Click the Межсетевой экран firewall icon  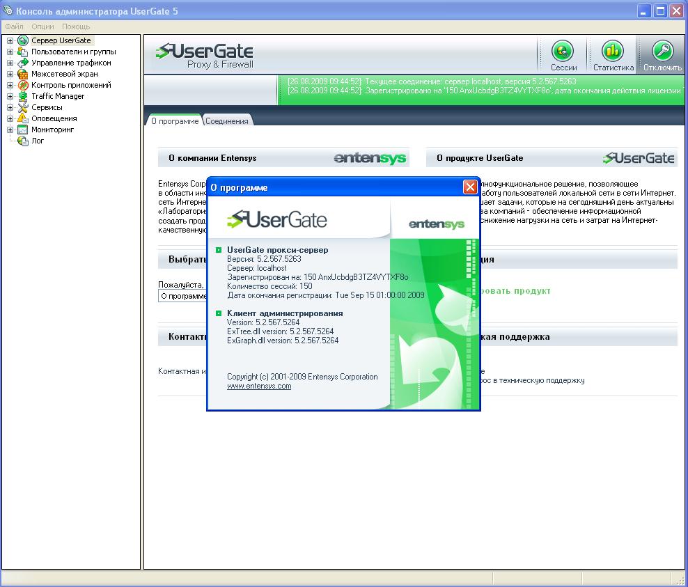pos(23,74)
